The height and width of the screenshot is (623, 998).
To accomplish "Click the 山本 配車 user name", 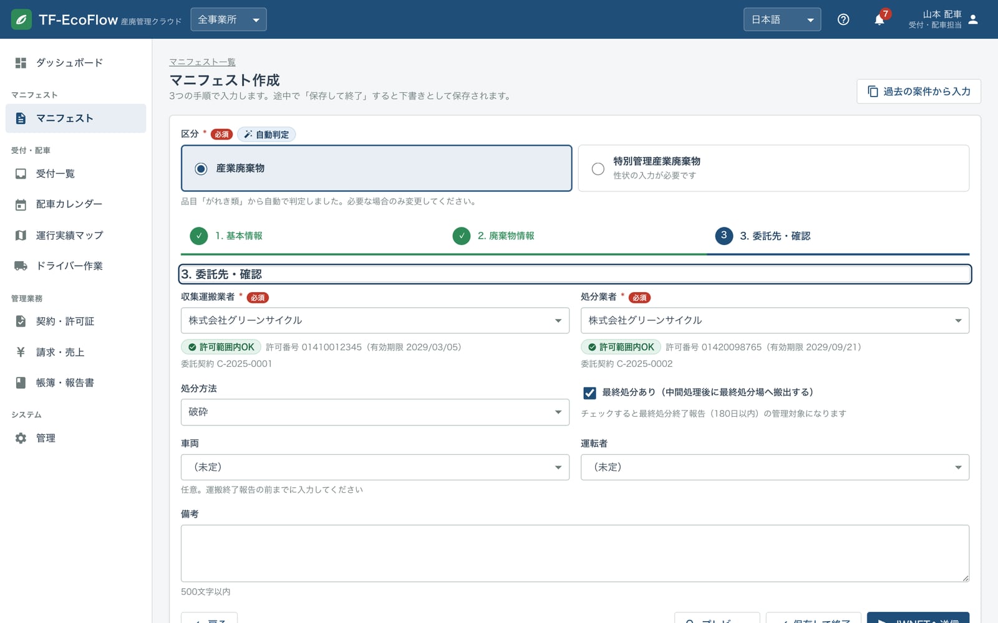I will click(x=942, y=14).
